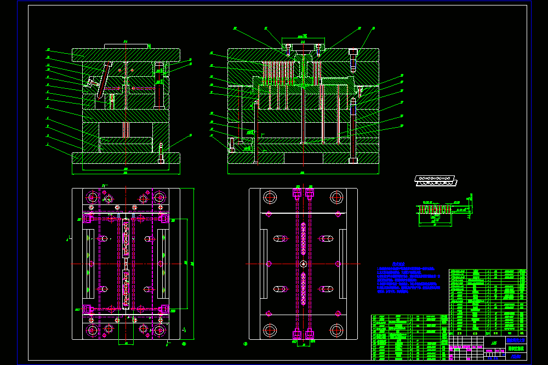Select the angled guide pin in left section view

(x=104, y=79)
